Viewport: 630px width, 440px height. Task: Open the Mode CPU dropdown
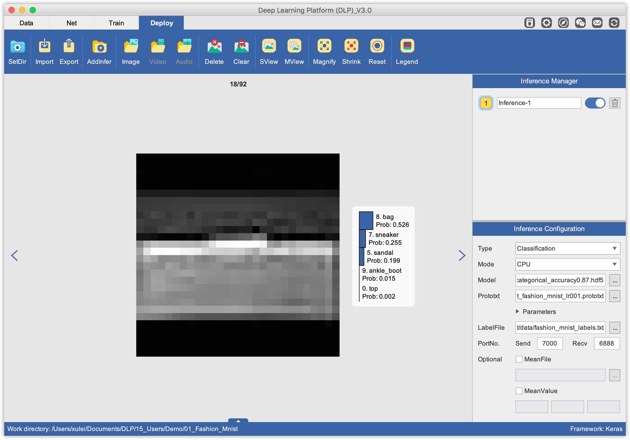pos(567,264)
